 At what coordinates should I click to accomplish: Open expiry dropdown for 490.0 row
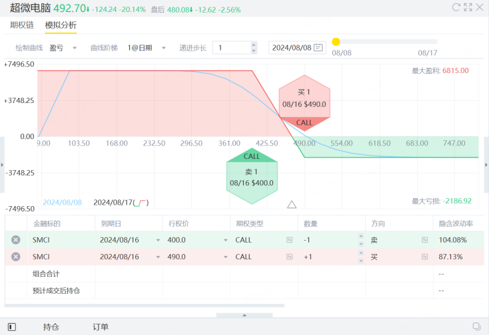point(158,257)
